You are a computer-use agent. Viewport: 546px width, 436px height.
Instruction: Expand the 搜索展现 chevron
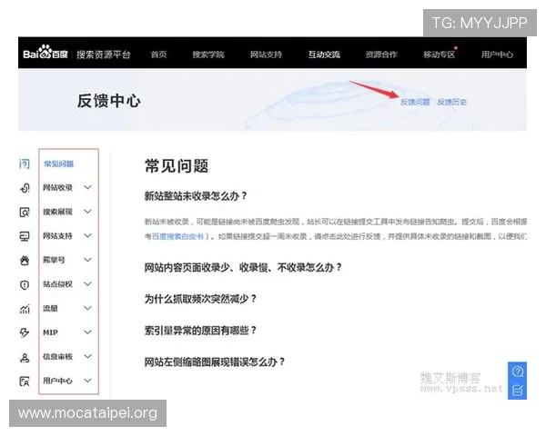pos(87,212)
